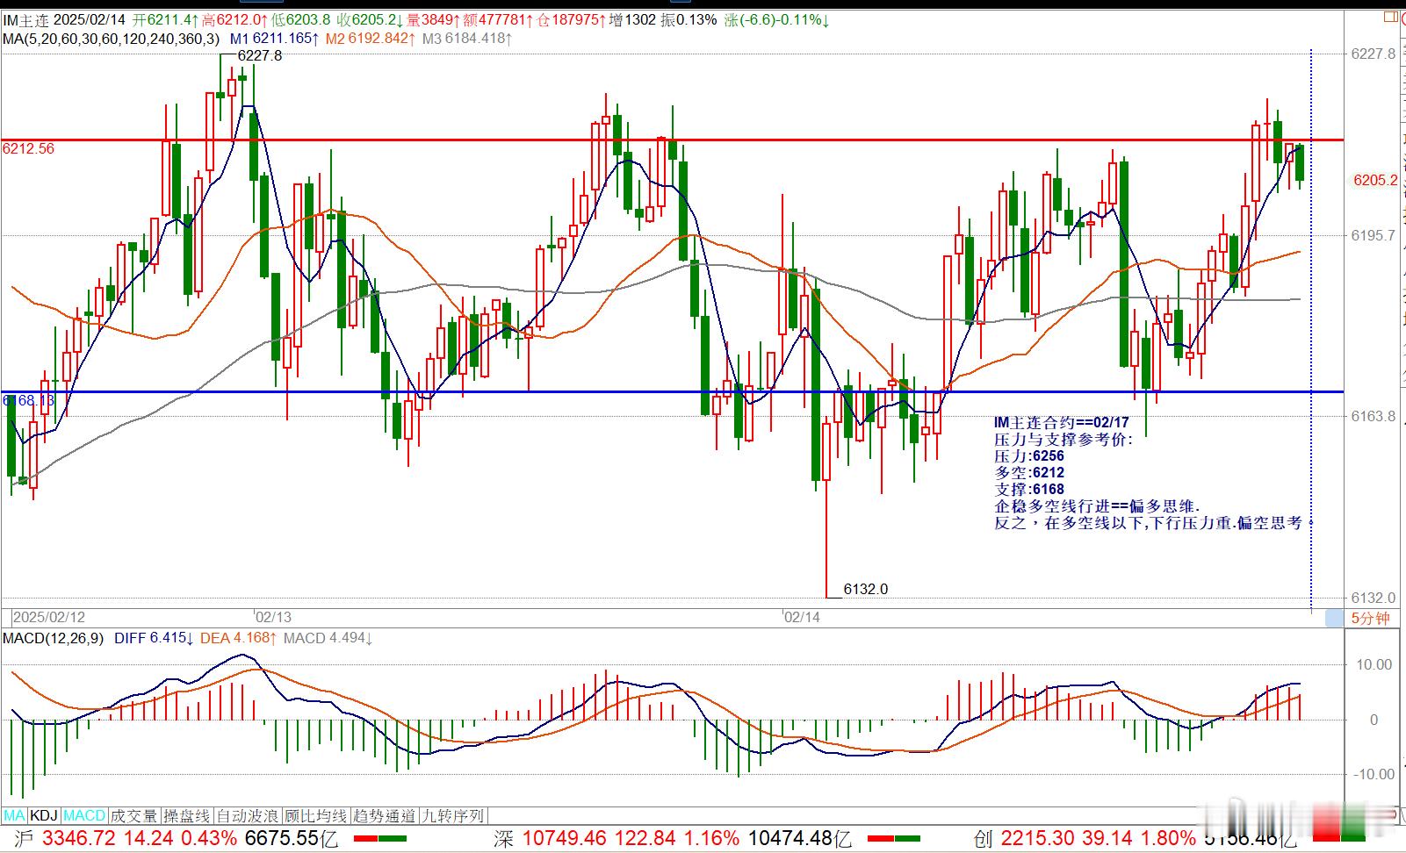Click the 涨(-6.6)-0.11% change value
Image resolution: width=1406 pixels, height=853 pixels.
click(x=777, y=19)
